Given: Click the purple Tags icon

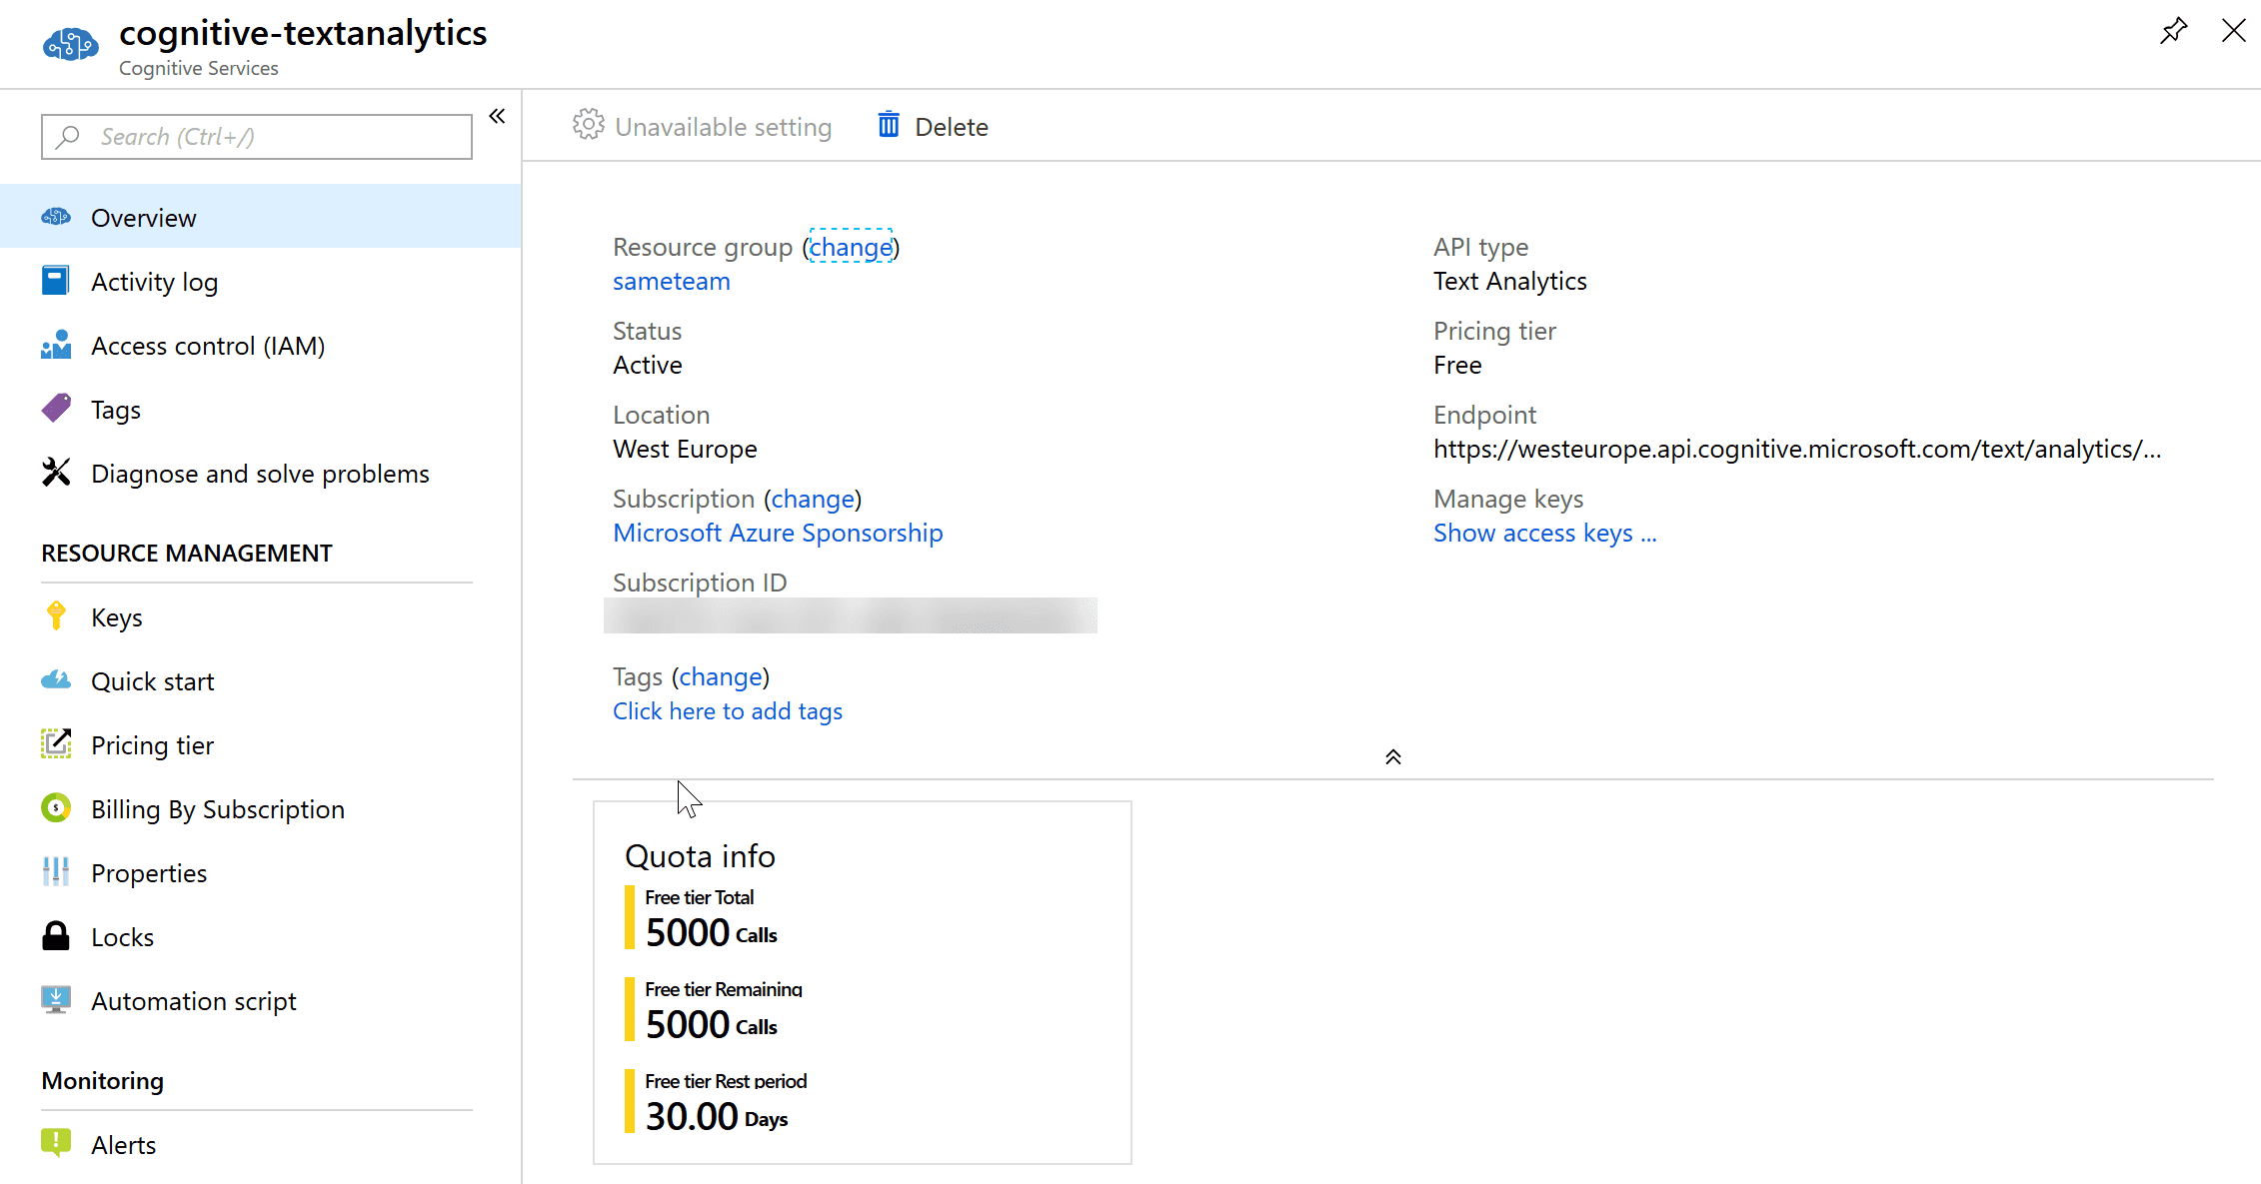Looking at the screenshot, I should pos(56,408).
